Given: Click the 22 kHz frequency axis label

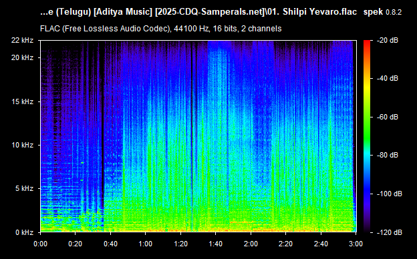Looking at the screenshot, I should point(22,40).
